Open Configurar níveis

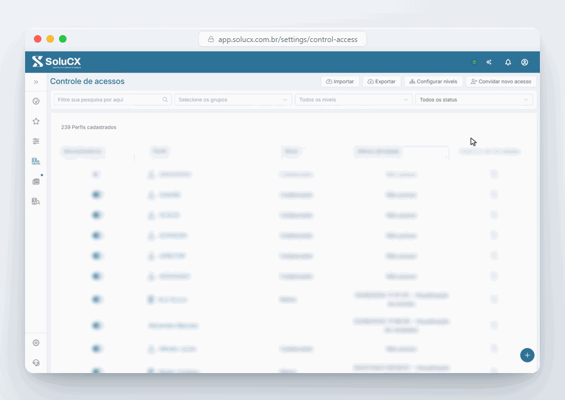pos(433,82)
